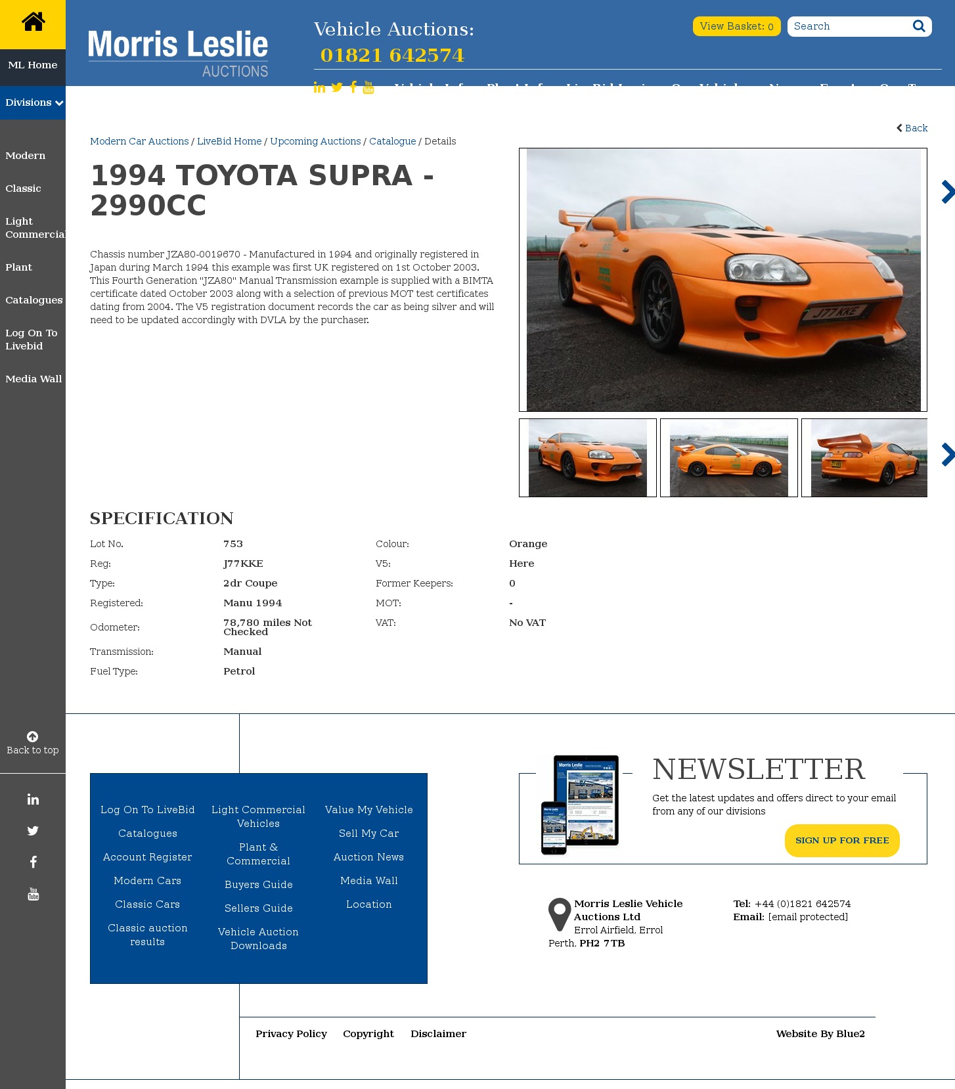Open Sellers Guide footer link
This screenshot has height=1089, width=955.
pyautogui.click(x=259, y=908)
